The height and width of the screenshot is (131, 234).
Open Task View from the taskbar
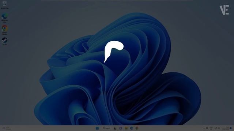coord(115,128)
